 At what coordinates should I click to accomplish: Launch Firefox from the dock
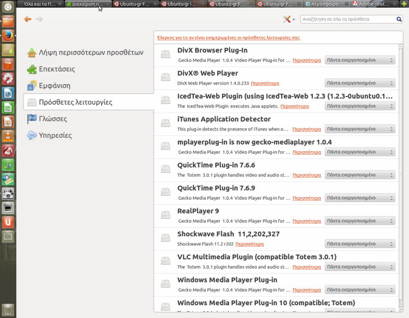click(8, 35)
